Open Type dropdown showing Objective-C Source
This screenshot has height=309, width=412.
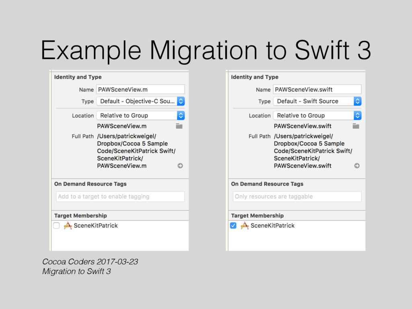tap(140, 101)
